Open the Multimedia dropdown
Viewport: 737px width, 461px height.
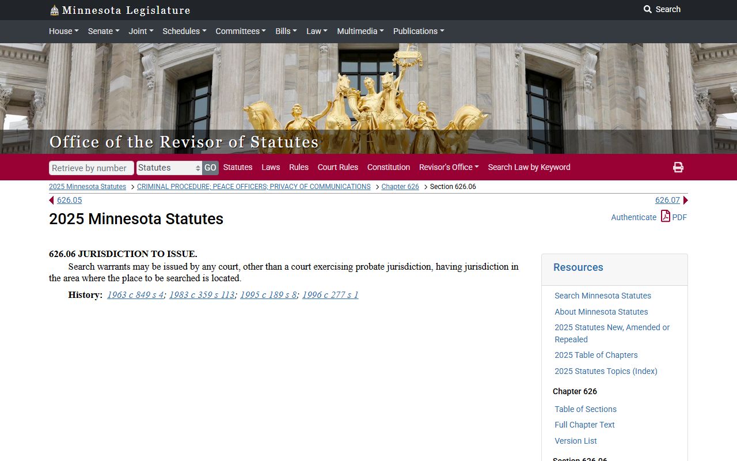(x=360, y=31)
